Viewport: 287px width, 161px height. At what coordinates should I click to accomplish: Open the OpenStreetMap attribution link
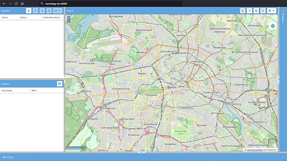pos(255,150)
